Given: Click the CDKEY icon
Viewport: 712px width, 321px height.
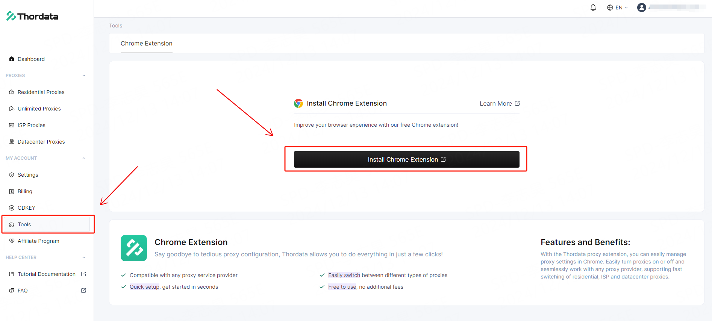Looking at the screenshot, I should (12, 208).
